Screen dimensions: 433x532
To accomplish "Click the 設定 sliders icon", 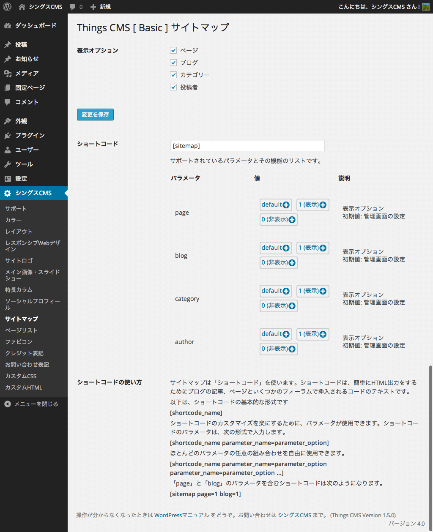I will [8, 179].
